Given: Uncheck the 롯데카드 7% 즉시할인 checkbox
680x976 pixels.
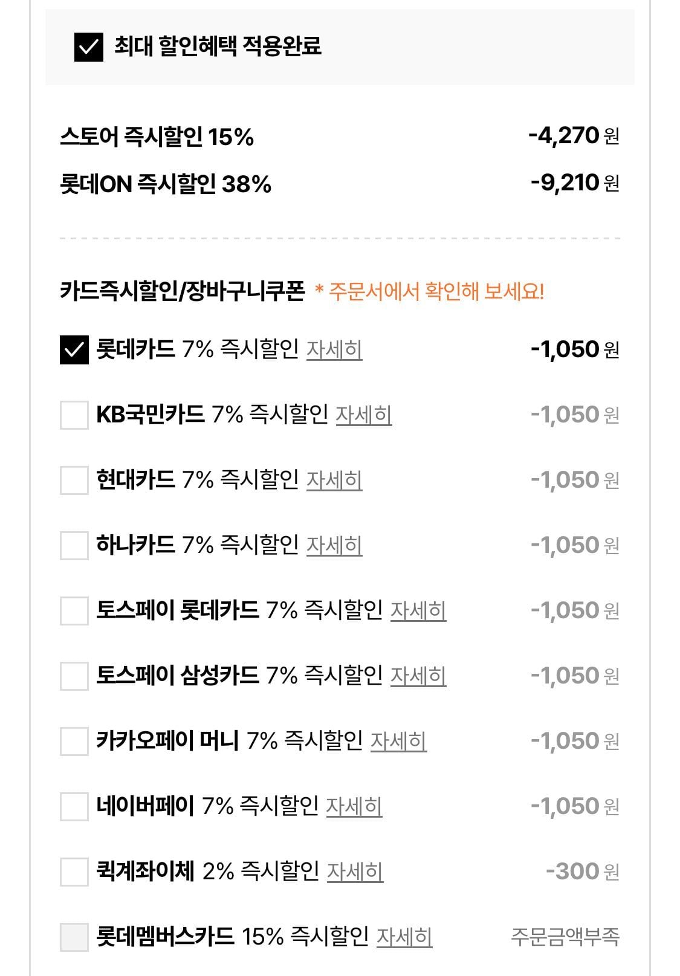Looking at the screenshot, I should pyautogui.click(x=74, y=350).
